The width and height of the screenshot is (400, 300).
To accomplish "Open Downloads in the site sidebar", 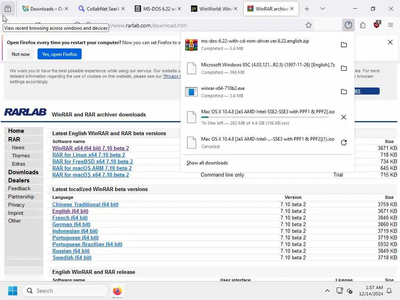I will pyautogui.click(x=23, y=172).
